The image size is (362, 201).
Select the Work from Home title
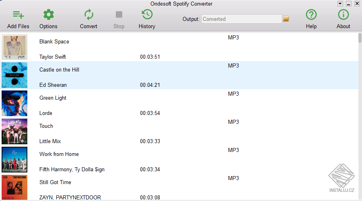pyautogui.click(x=59, y=154)
